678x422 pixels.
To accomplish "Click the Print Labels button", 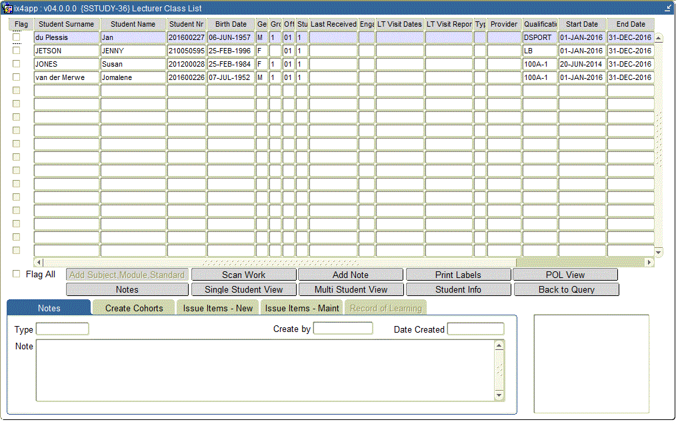I will pyautogui.click(x=458, y=275).
